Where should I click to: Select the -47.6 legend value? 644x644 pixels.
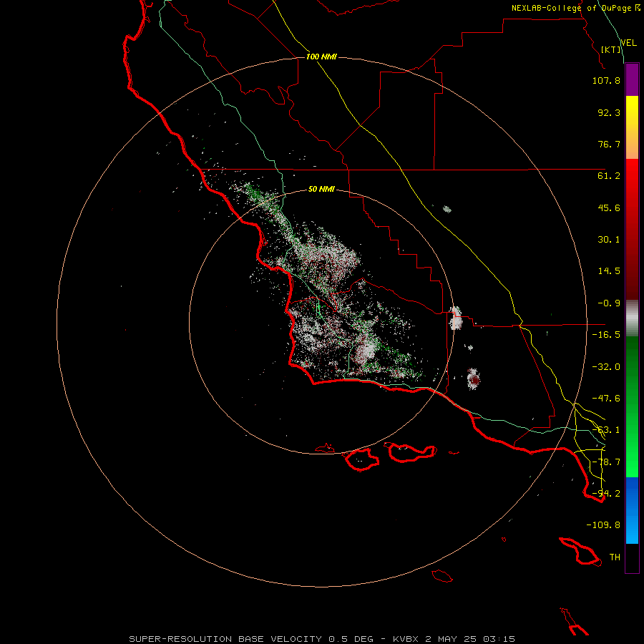click(606, 399)
